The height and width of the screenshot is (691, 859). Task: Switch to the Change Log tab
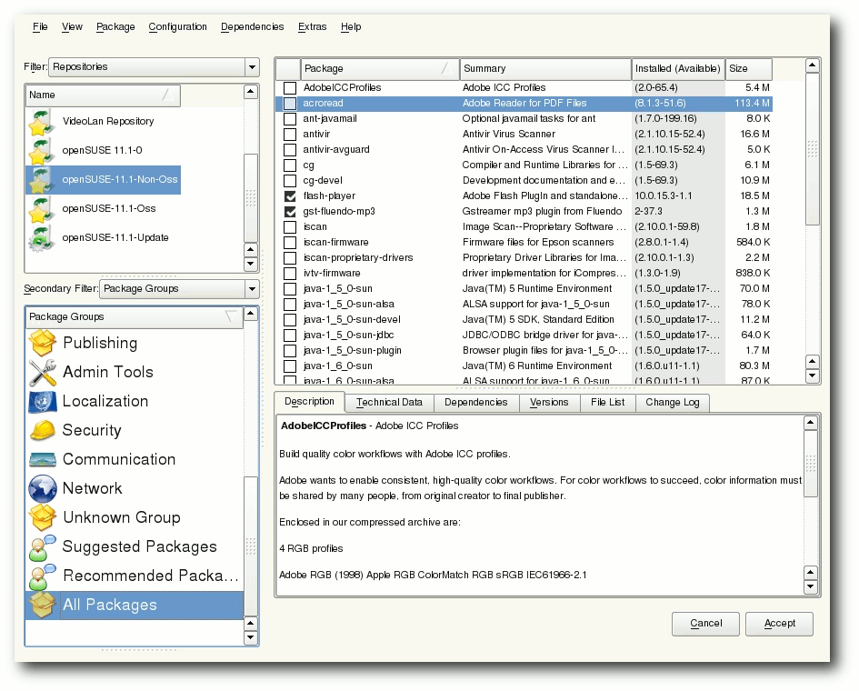coord(672,403)
